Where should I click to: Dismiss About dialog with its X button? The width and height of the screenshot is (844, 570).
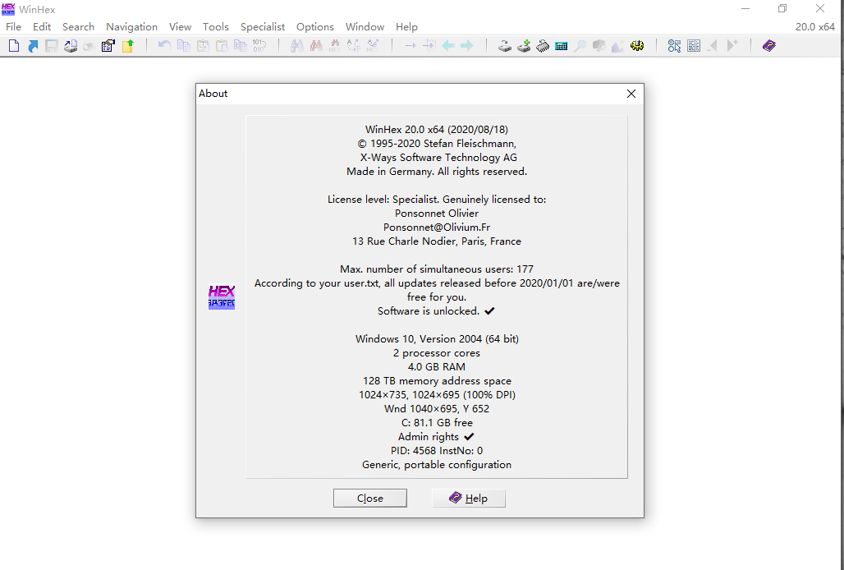pyautogui.click(x=631, y=94)
